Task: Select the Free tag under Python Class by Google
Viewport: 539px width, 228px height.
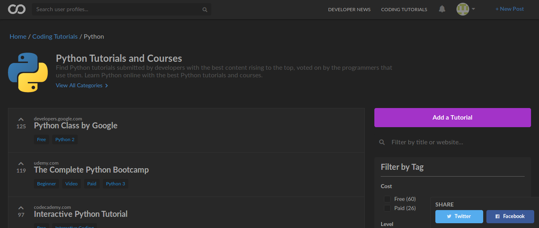Action: pyautogui.click(x=41, y=140)
